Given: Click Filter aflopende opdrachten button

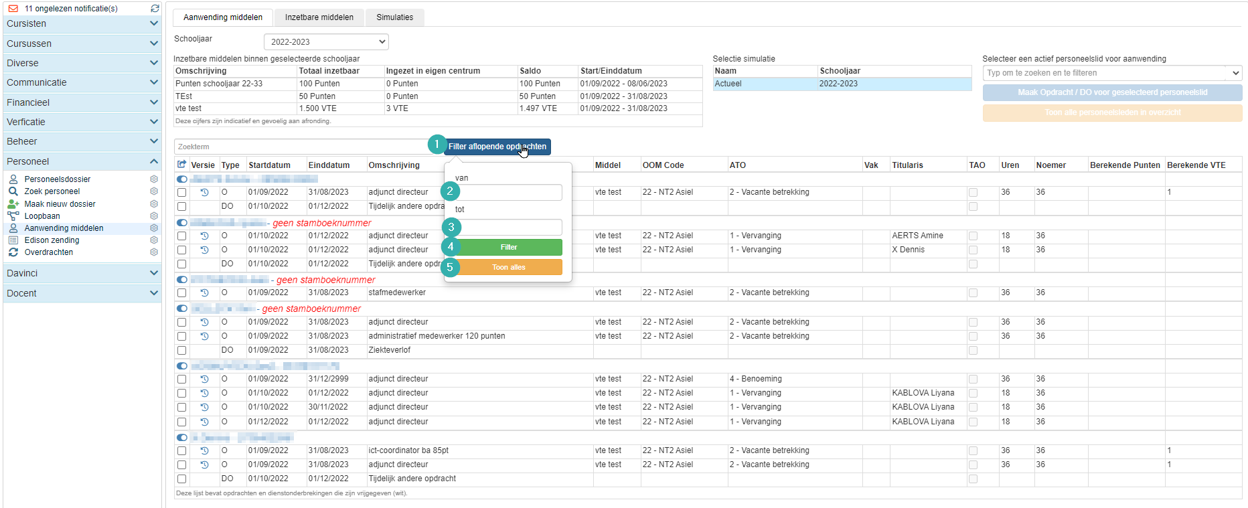Looking at the screenshot, I should (497, 147).
